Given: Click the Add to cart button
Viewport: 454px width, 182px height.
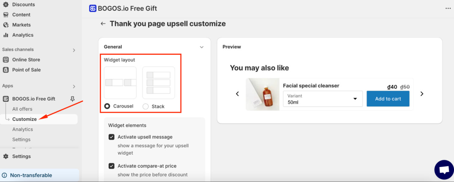Looking at the screenshot, I should (x=388, y=99).
